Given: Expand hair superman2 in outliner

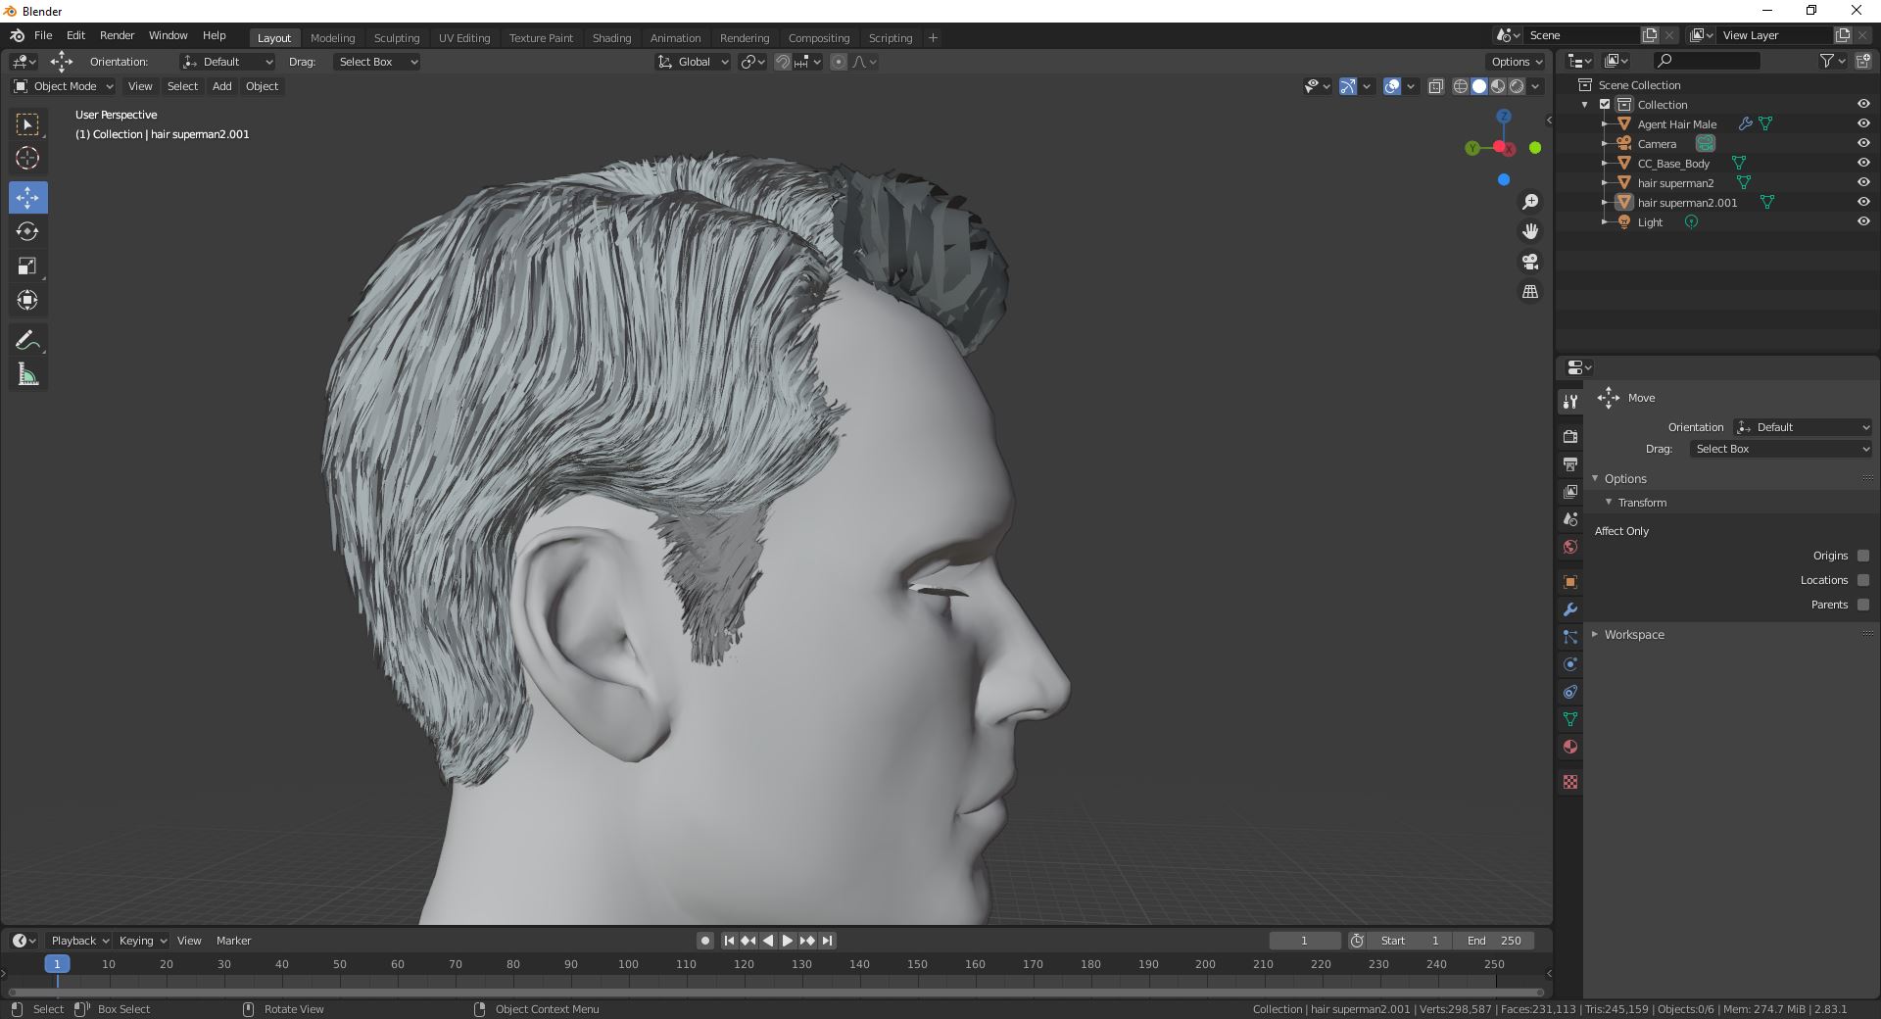Looking at the screenshot, I should pos(1605,182).
